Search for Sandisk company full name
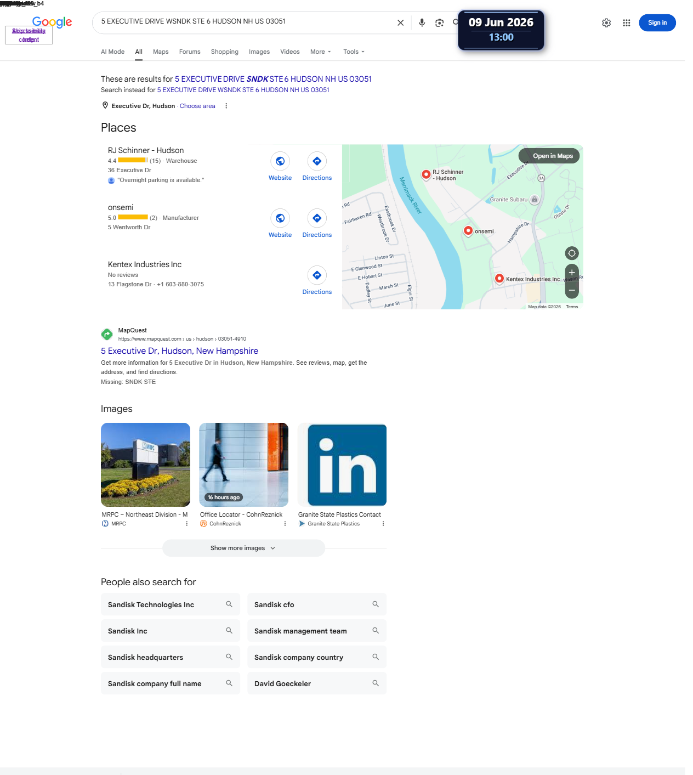The image size is (693, 775). (171, 683)
